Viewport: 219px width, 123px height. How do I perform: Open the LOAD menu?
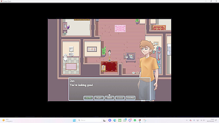tap(120, 98)
